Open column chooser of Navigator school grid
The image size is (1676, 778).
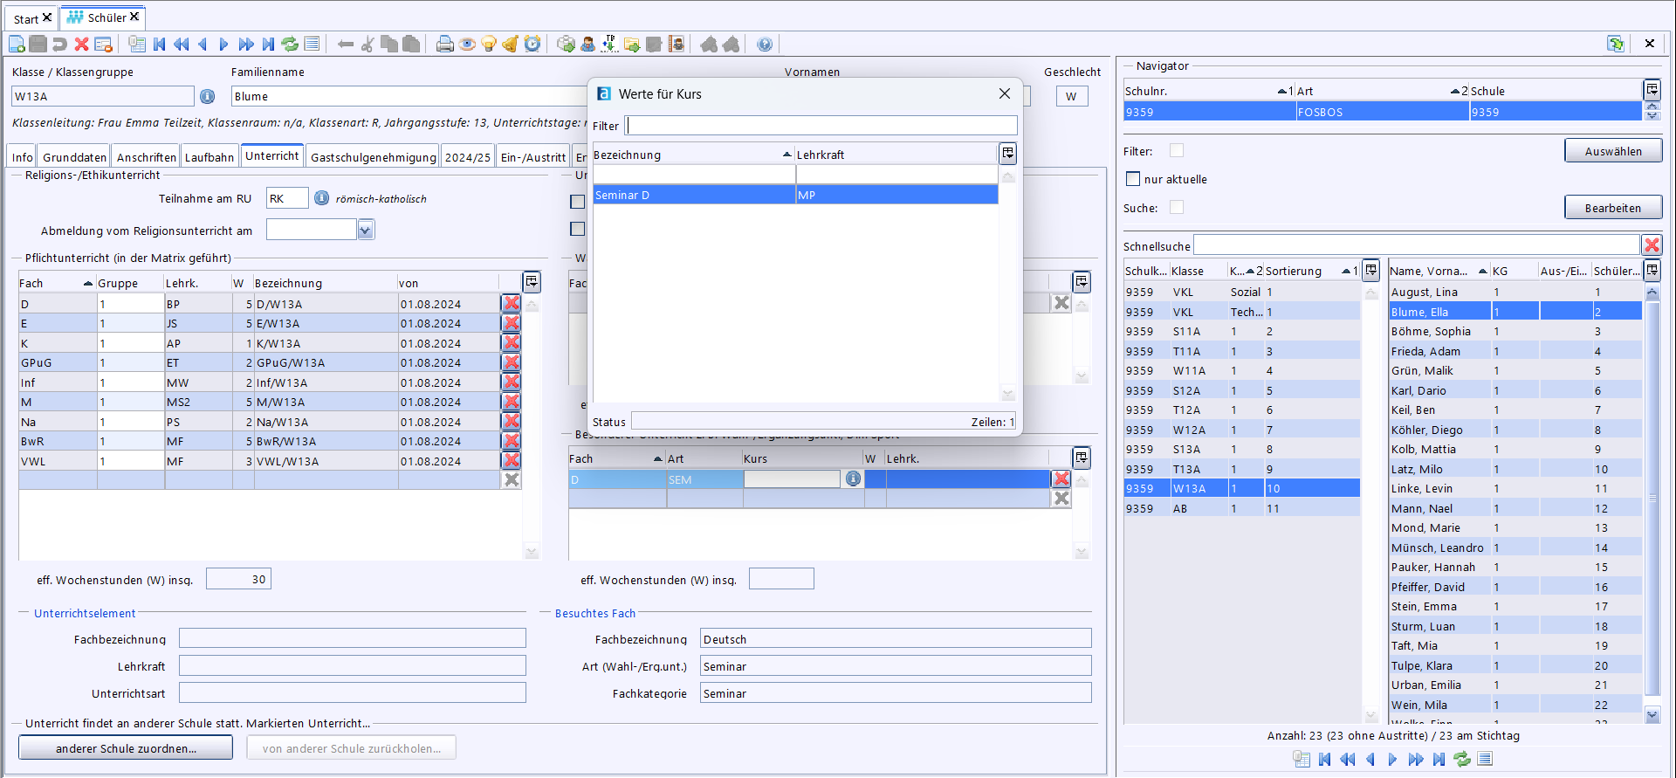tap(1652, 90)
